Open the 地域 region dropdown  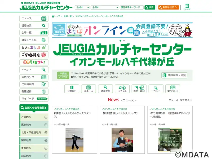point(82,7)
